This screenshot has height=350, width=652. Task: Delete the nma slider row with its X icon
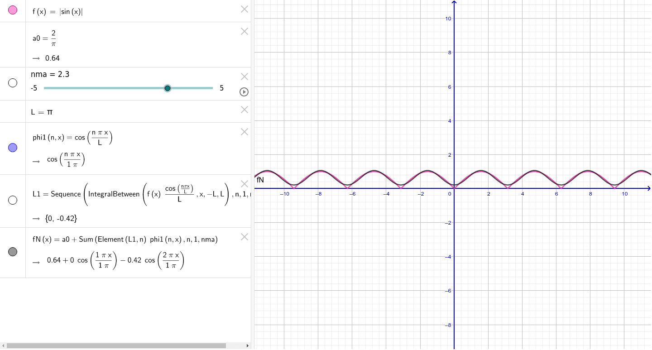pos(244,76)
